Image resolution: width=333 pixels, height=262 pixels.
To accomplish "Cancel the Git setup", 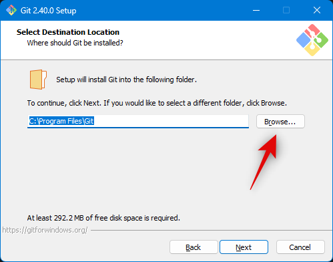I will [x=300, y=247].
